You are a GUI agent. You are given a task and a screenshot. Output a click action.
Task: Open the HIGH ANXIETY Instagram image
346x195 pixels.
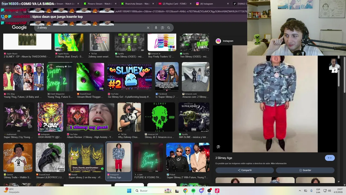tap(50, 117)
